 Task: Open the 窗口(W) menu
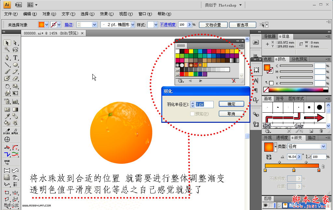tap(145, 14)
